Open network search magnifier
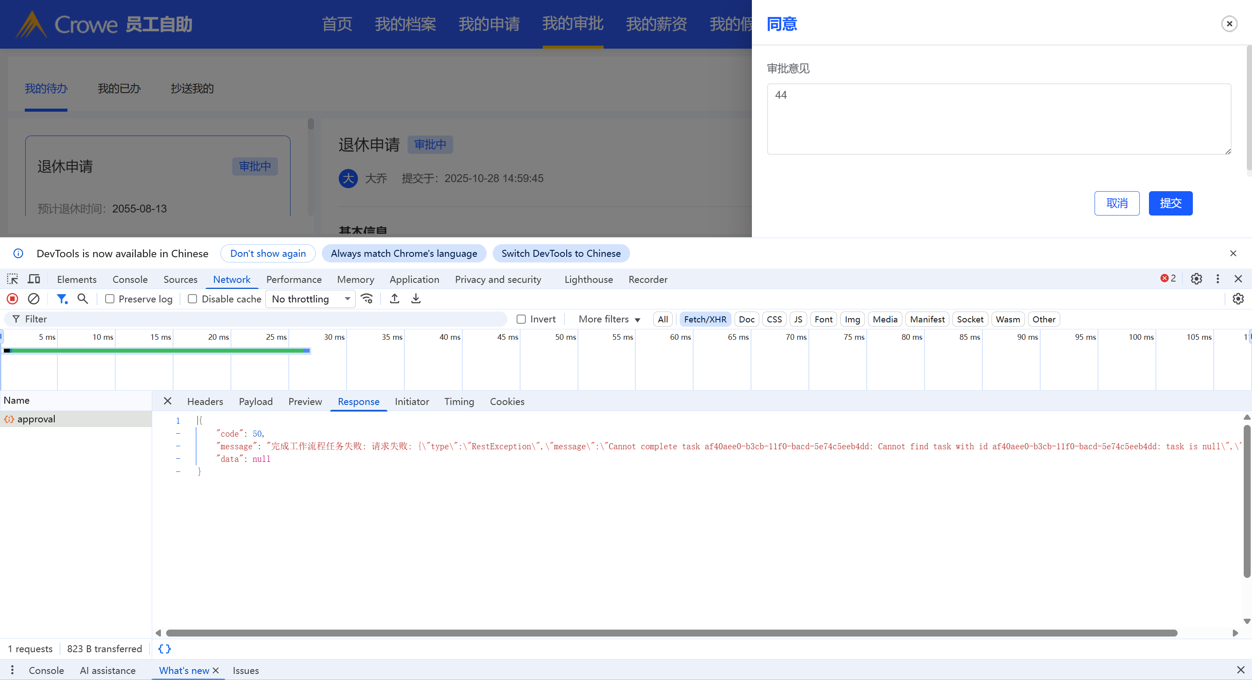This screenshot has height=680, width=1252. [x=83, y=299]
